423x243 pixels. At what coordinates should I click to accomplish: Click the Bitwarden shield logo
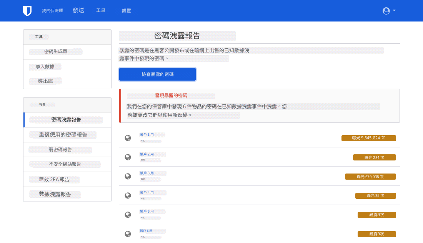coord(27,10)
